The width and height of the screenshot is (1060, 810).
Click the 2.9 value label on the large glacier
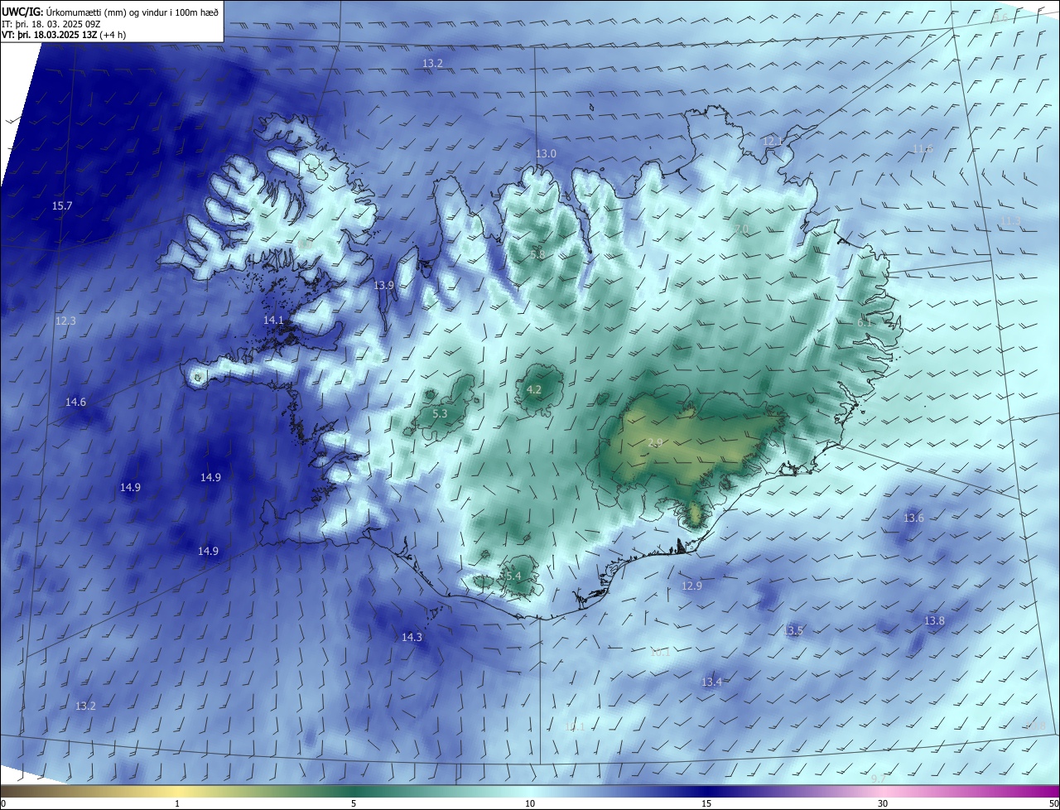pos(654,443)
